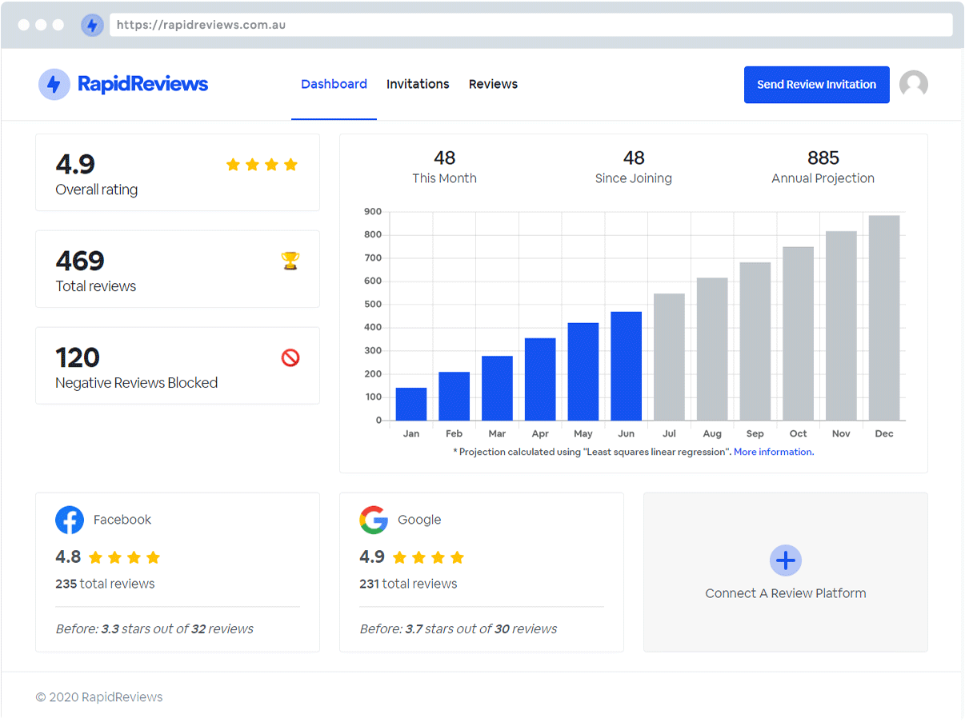
Task: Open the Reviews section
Action: (x=493, y=84)
